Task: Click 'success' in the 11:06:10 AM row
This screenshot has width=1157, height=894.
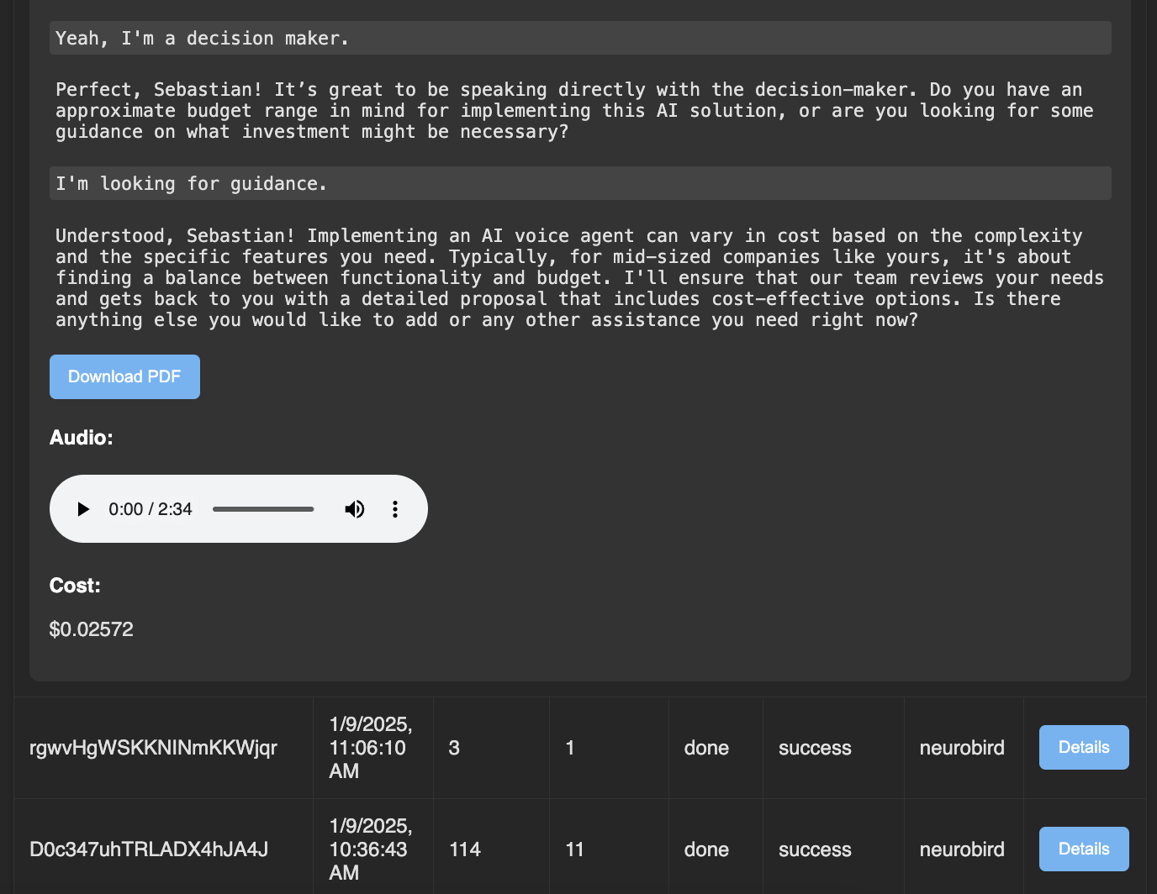Action: (815, 748)
